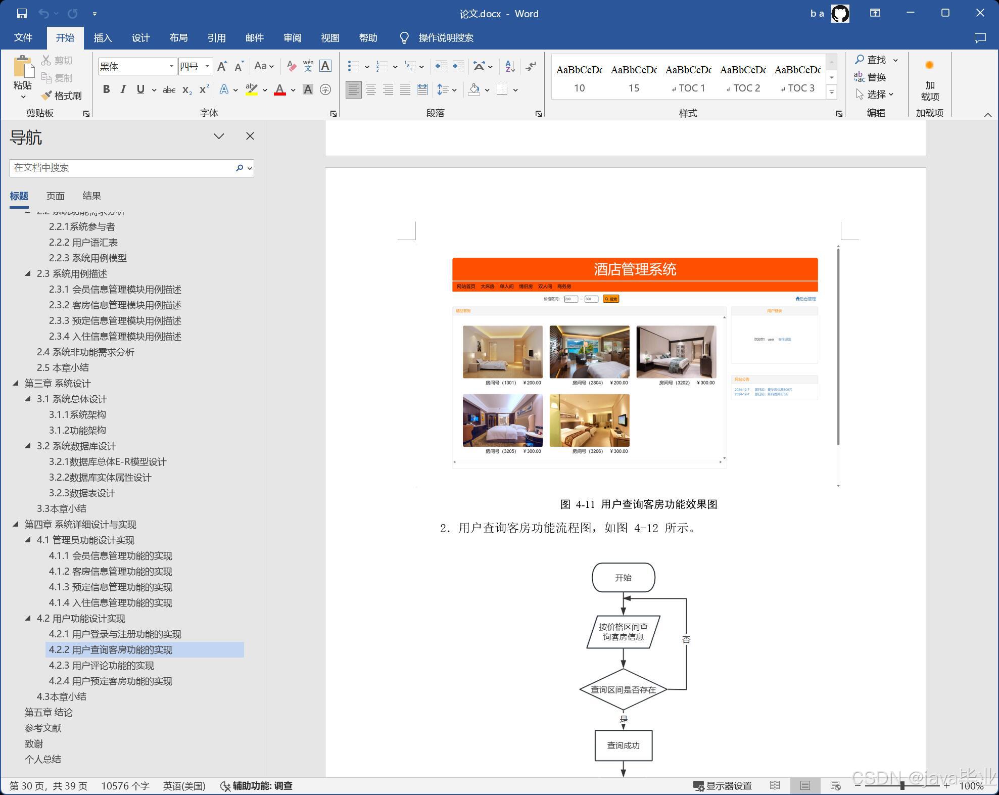Open search options dropdown in navigation
Image resolution: width=999 pixels, height=795 pixels.
250,168
